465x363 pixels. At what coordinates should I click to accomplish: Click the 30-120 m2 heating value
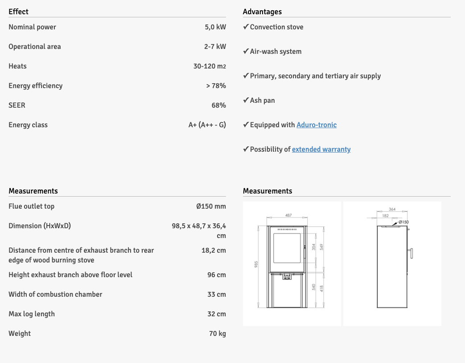210,66
